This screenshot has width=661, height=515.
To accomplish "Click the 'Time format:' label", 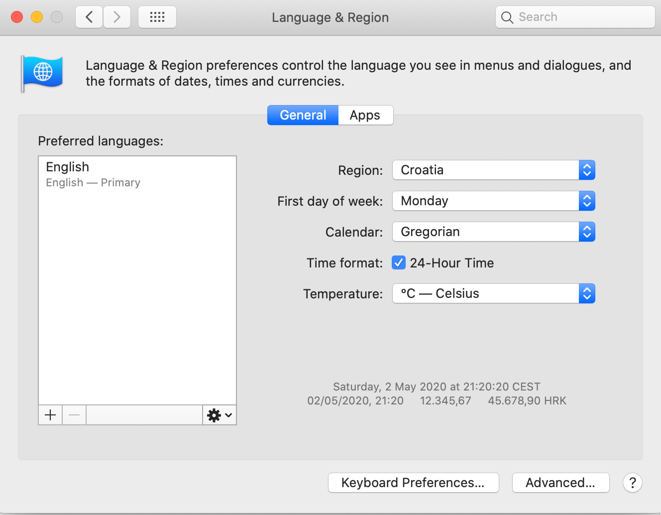I will point(344,262).
